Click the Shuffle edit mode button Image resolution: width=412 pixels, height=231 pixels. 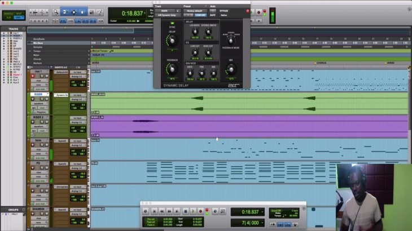(8, 14)
